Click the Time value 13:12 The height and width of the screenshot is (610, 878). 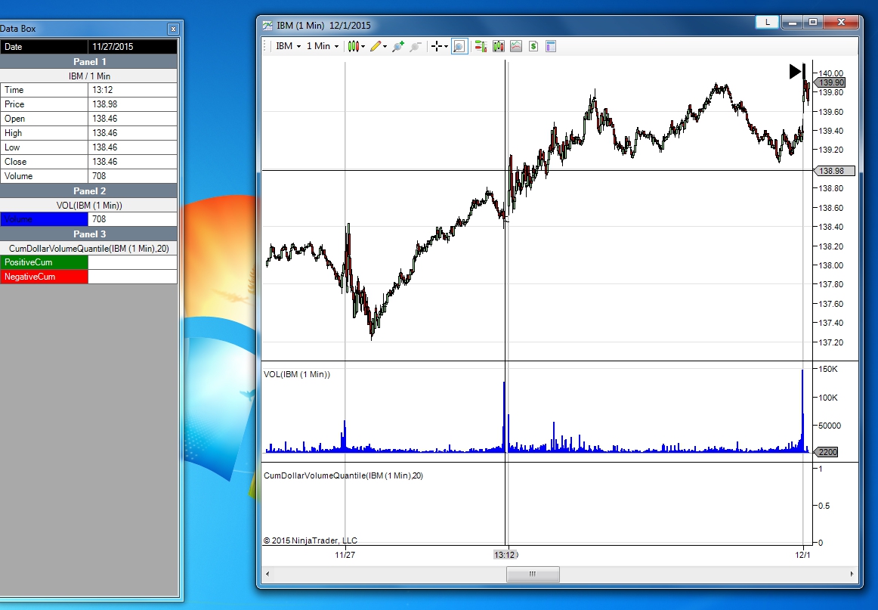click(x=133, y=90)
